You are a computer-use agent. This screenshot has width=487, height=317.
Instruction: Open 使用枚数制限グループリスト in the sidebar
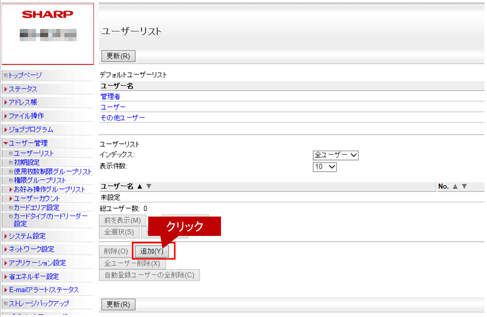(x=52, y=172)
